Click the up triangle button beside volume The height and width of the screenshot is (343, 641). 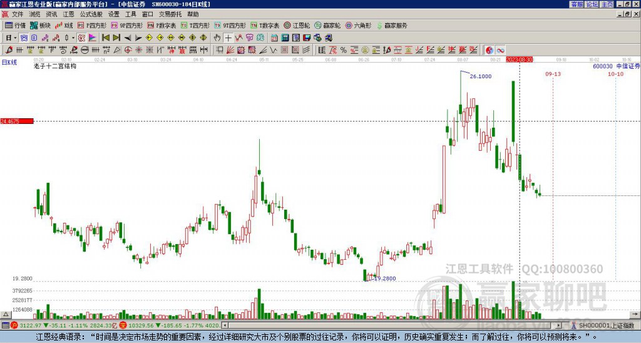[x=5, y=314]
